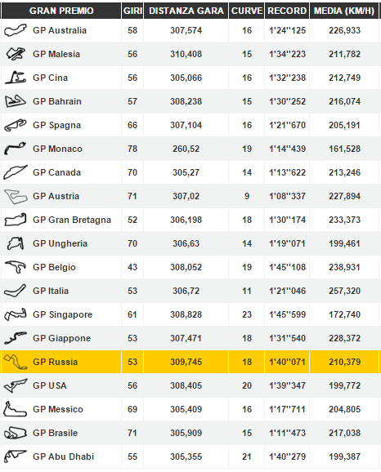The width and height of the screenshot is (381, 472).
Task: Select the MEDIA (KM/H) column header
Action: click(x=344, y=11)
